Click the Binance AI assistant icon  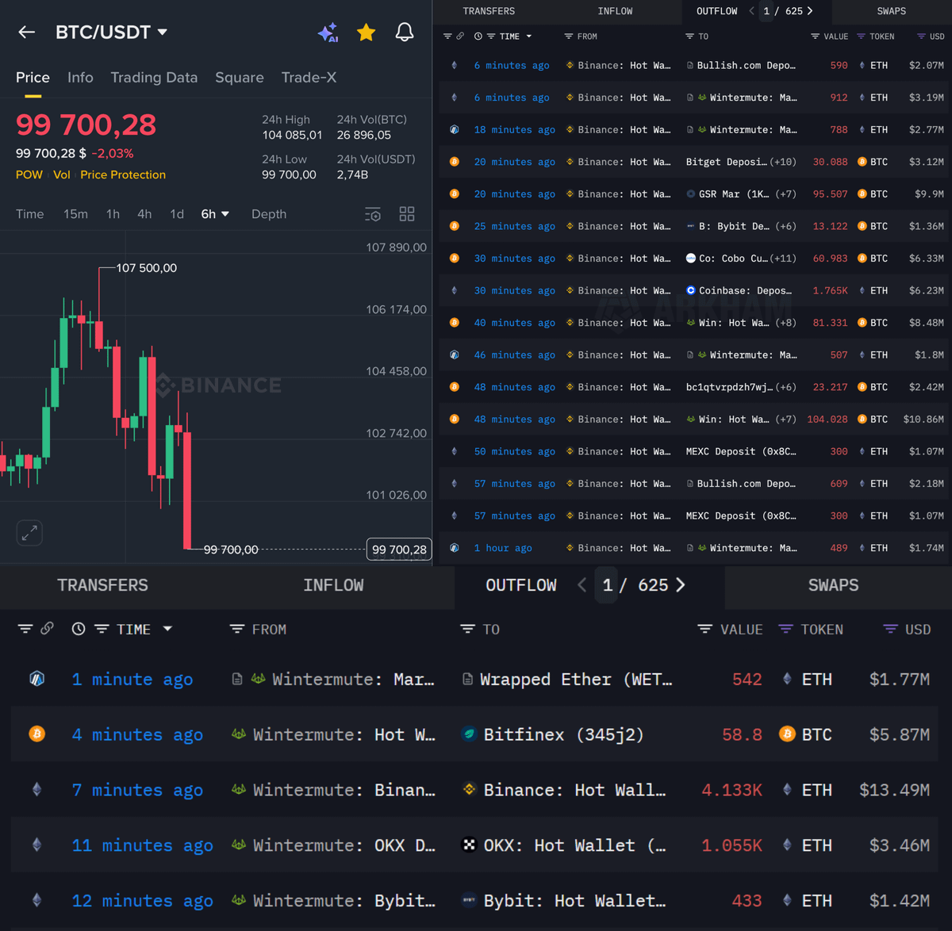pyautogui.click(x=328, y=33)
